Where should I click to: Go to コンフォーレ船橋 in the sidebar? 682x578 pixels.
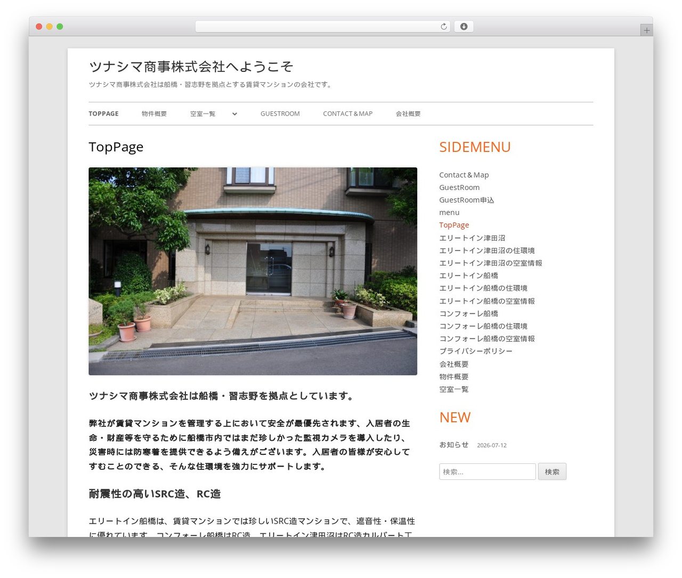468,314
